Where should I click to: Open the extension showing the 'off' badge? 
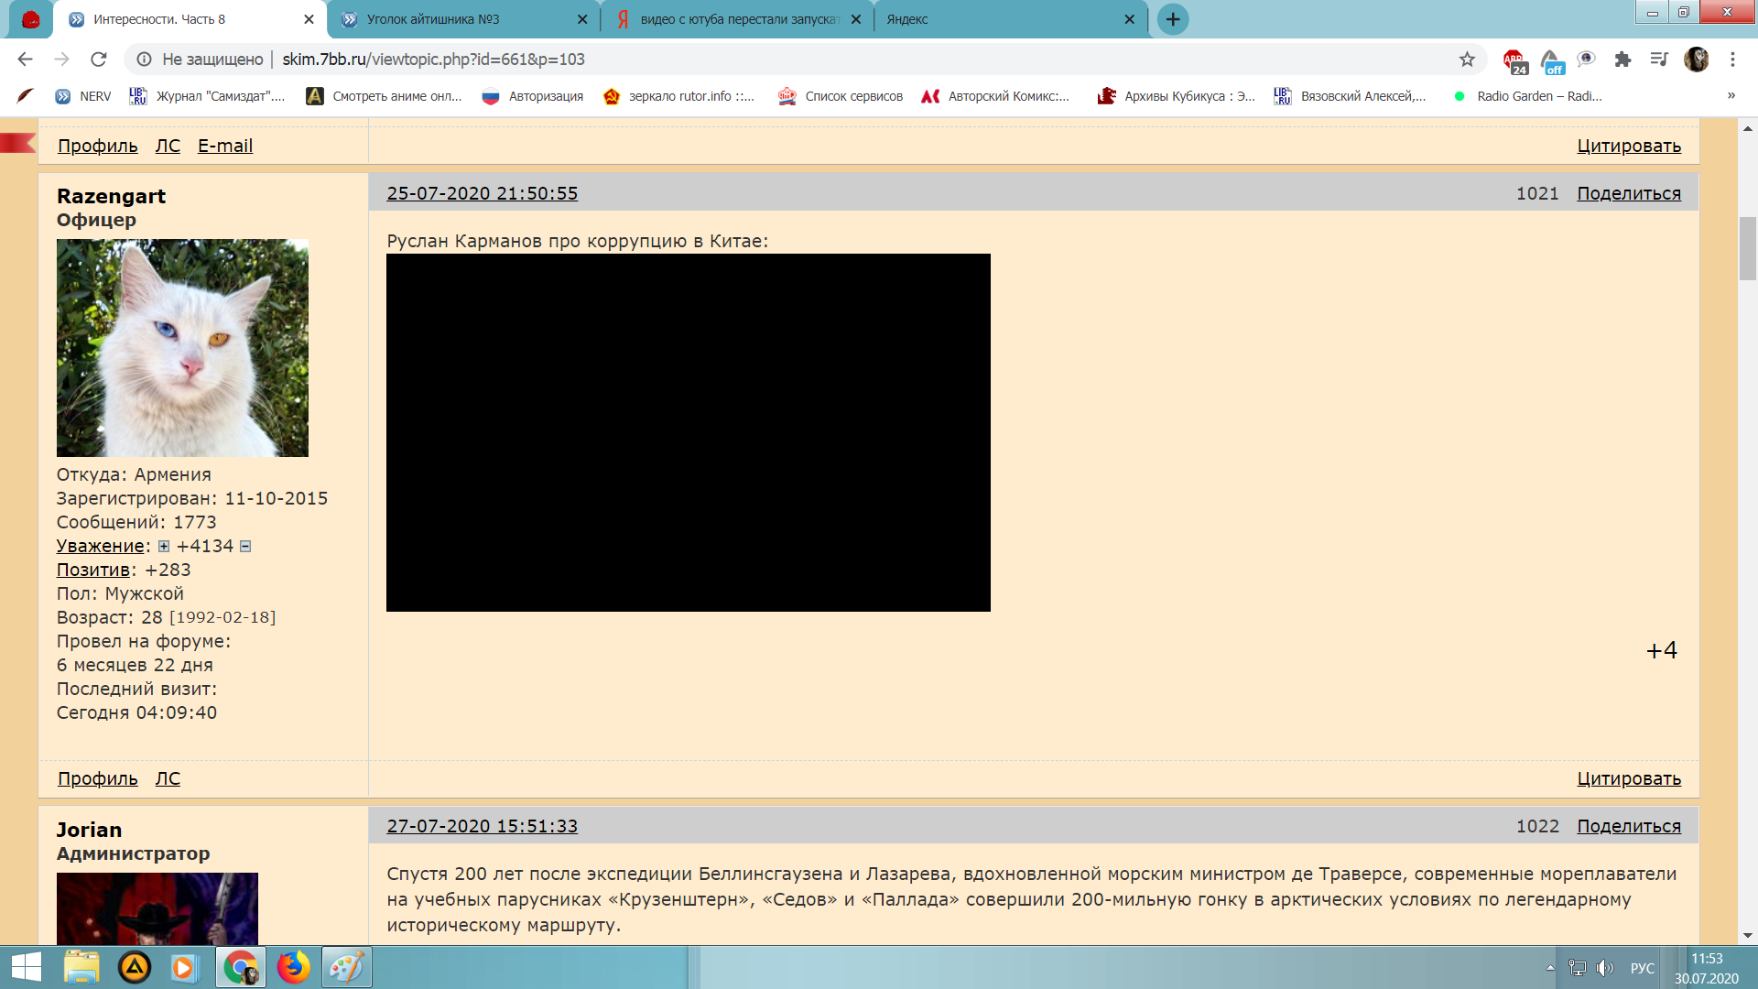(x=1551, y=60)
